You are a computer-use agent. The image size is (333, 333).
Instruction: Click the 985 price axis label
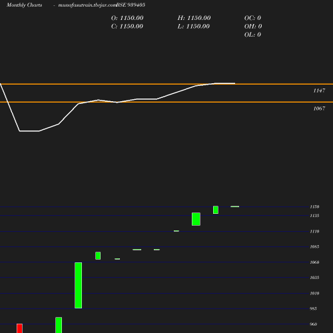[313, 308]
